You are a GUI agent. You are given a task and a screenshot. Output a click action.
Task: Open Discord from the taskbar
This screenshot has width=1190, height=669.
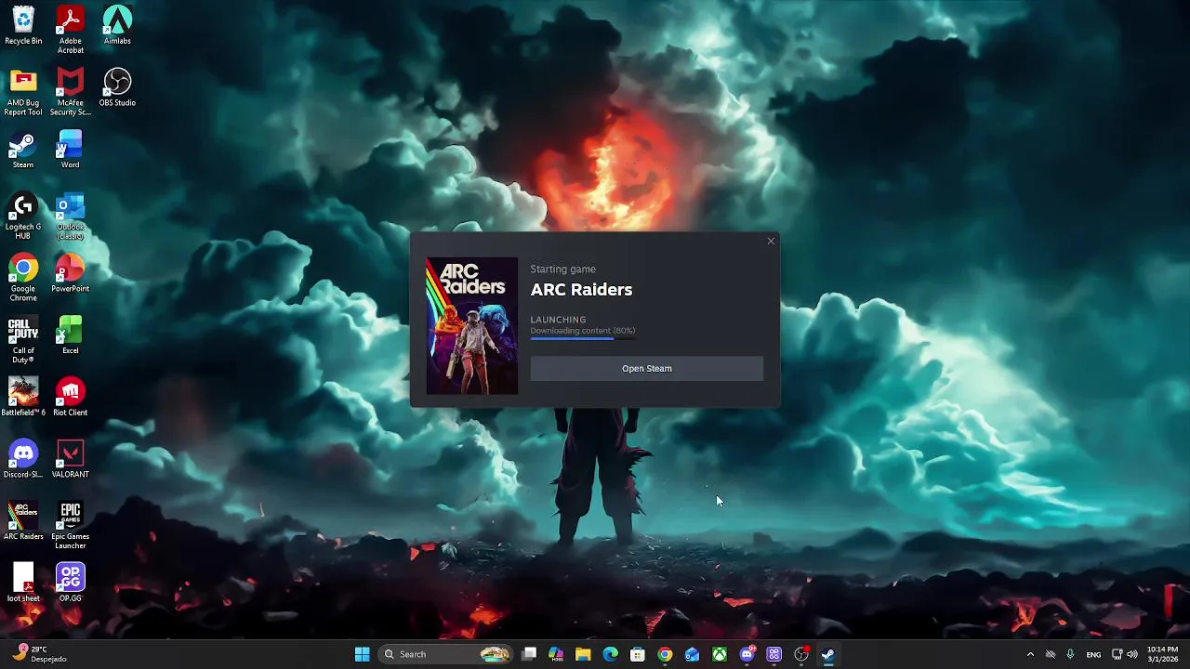[x=747, y=654]
